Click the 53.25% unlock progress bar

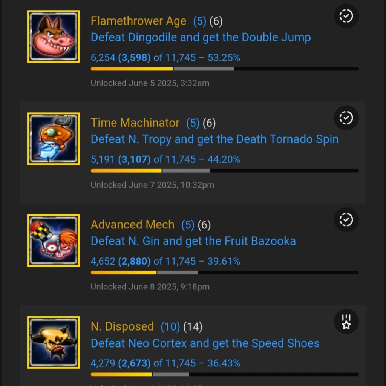pos(225,69)
